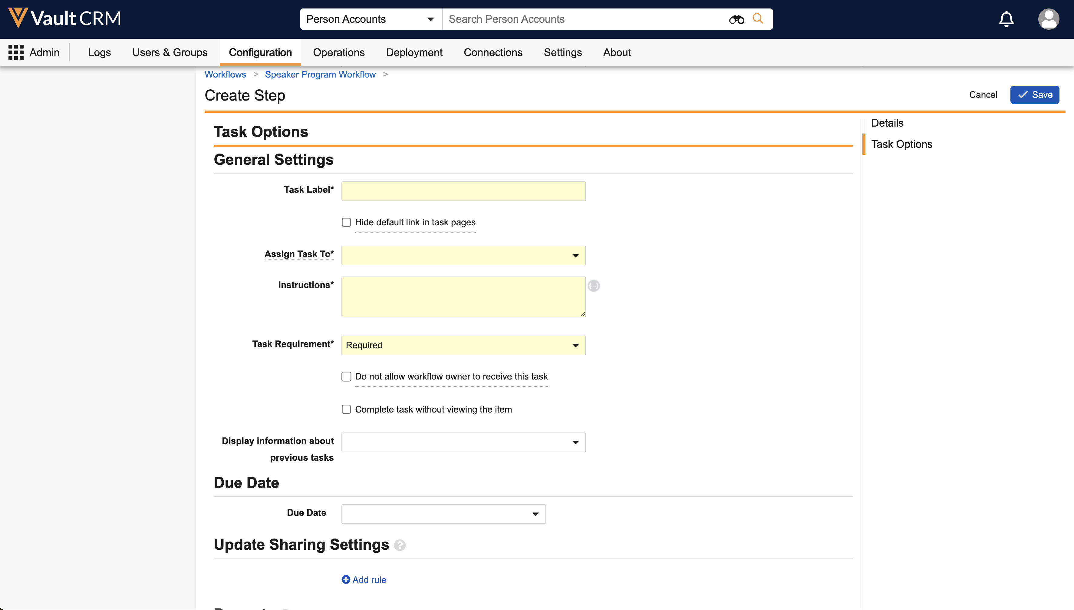Open the Speaker Program Workflow breadcrumb

tap(320, 74)
